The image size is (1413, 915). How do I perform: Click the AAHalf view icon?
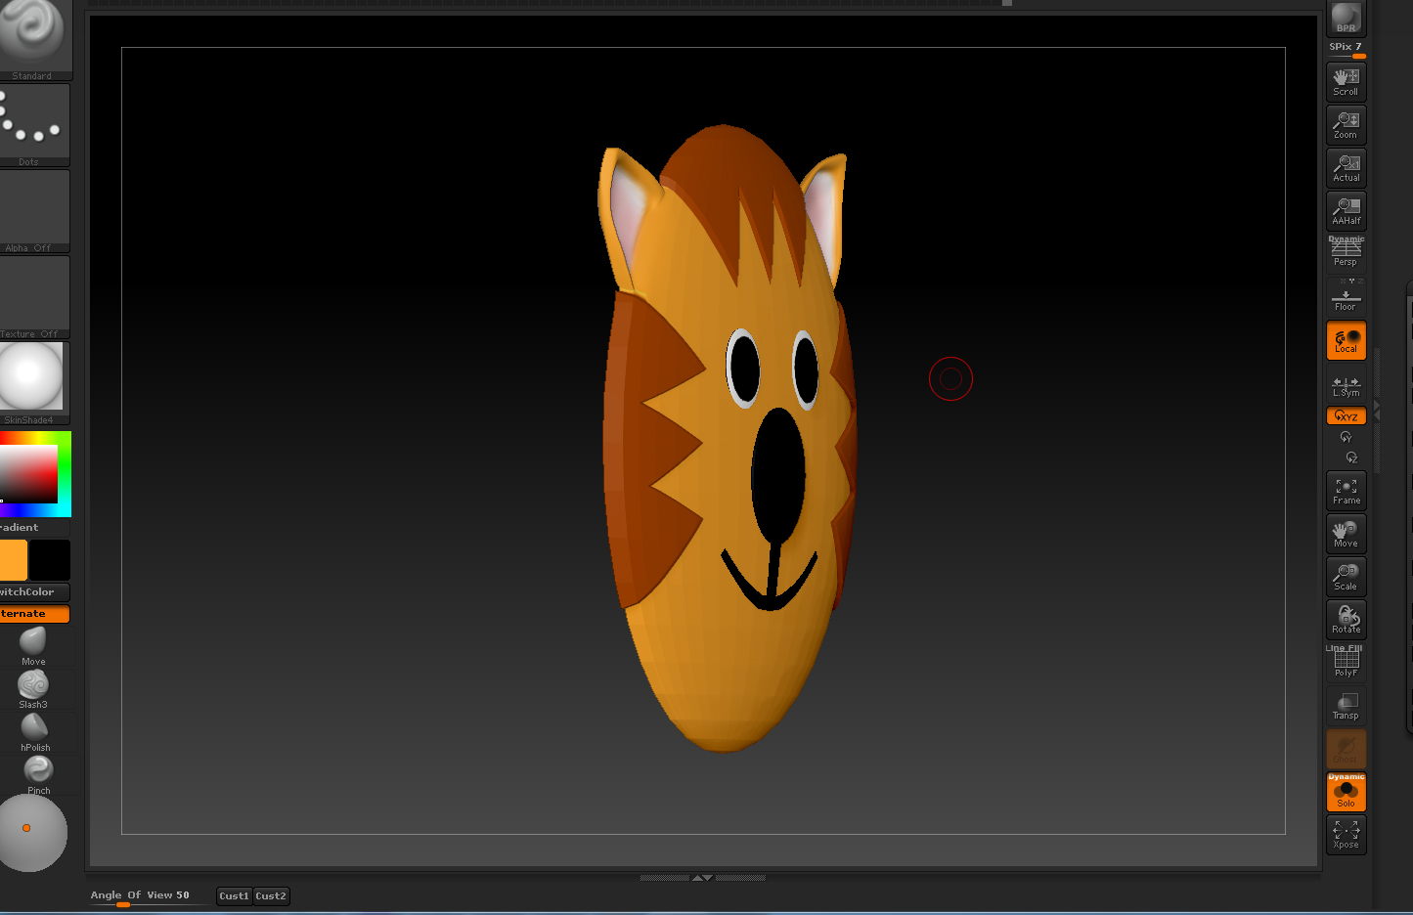1346,211
